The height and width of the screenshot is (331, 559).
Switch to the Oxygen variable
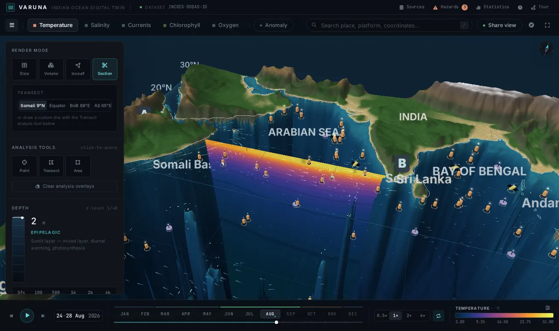(225, 25)
